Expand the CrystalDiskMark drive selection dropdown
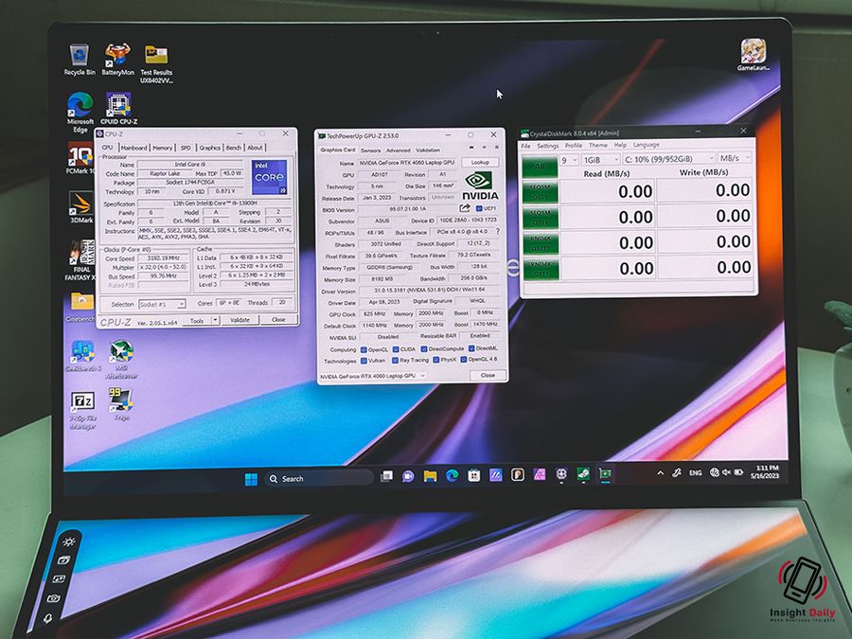Screen dimensions: 852x639 [667, 159]
